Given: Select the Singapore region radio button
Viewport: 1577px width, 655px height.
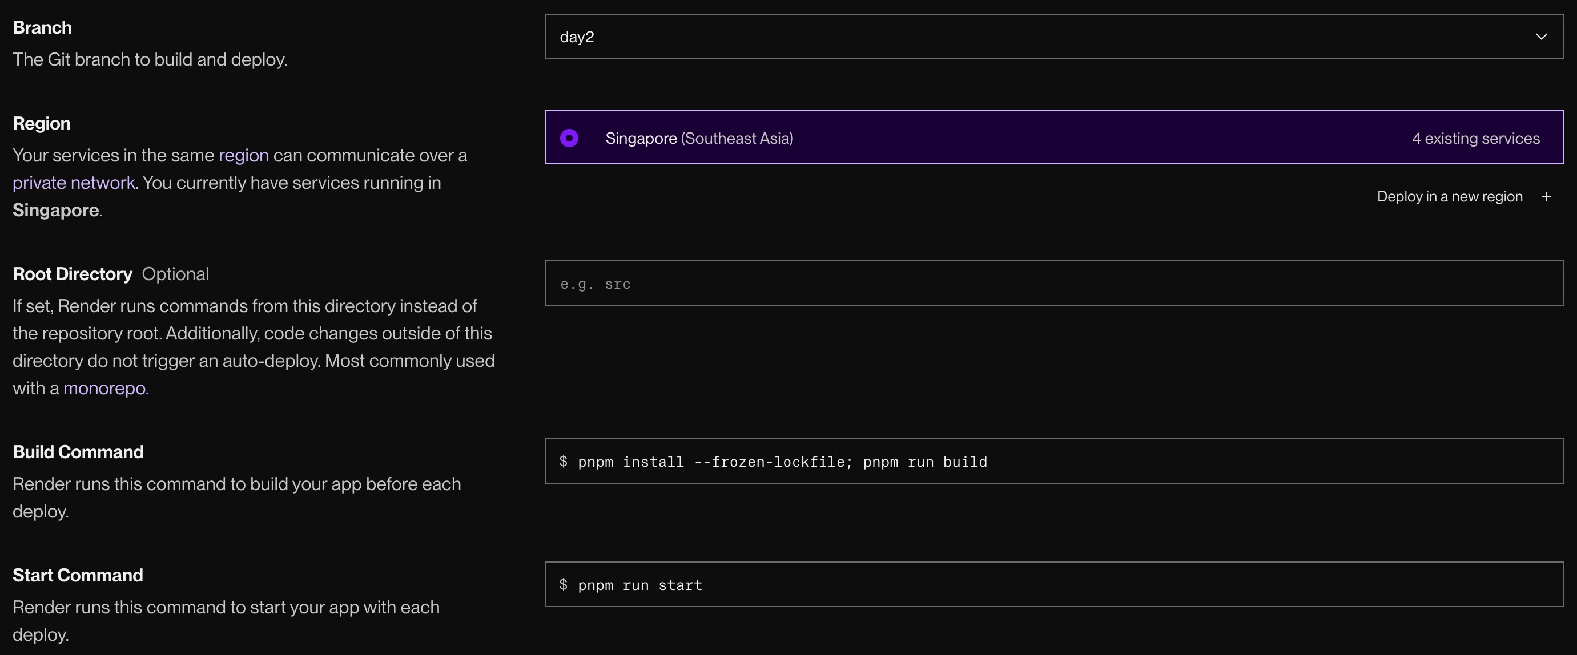Looking at the screenshot, I should pos(569,138).
